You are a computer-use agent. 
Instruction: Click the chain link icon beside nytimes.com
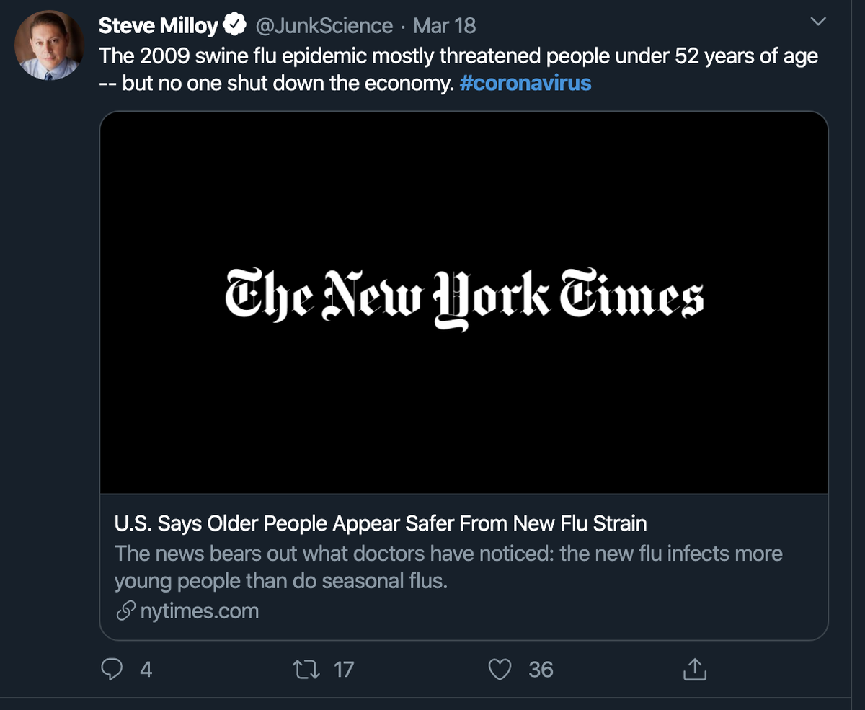pos(125,612)
